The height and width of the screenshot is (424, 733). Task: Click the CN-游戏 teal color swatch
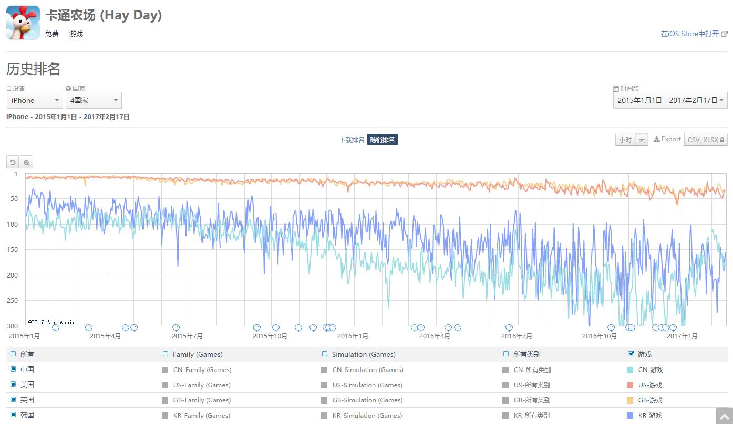pyautogui.click(x=630, y=370)
